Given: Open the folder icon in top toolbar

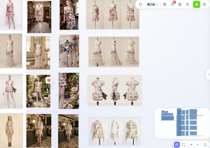Looking at the screenshot, I should [141, 5].
